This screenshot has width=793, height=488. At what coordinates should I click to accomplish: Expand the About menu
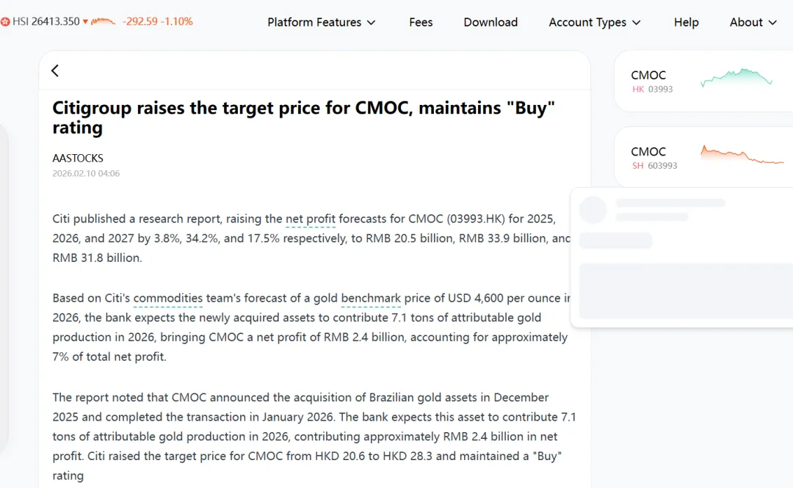point(753,22)
